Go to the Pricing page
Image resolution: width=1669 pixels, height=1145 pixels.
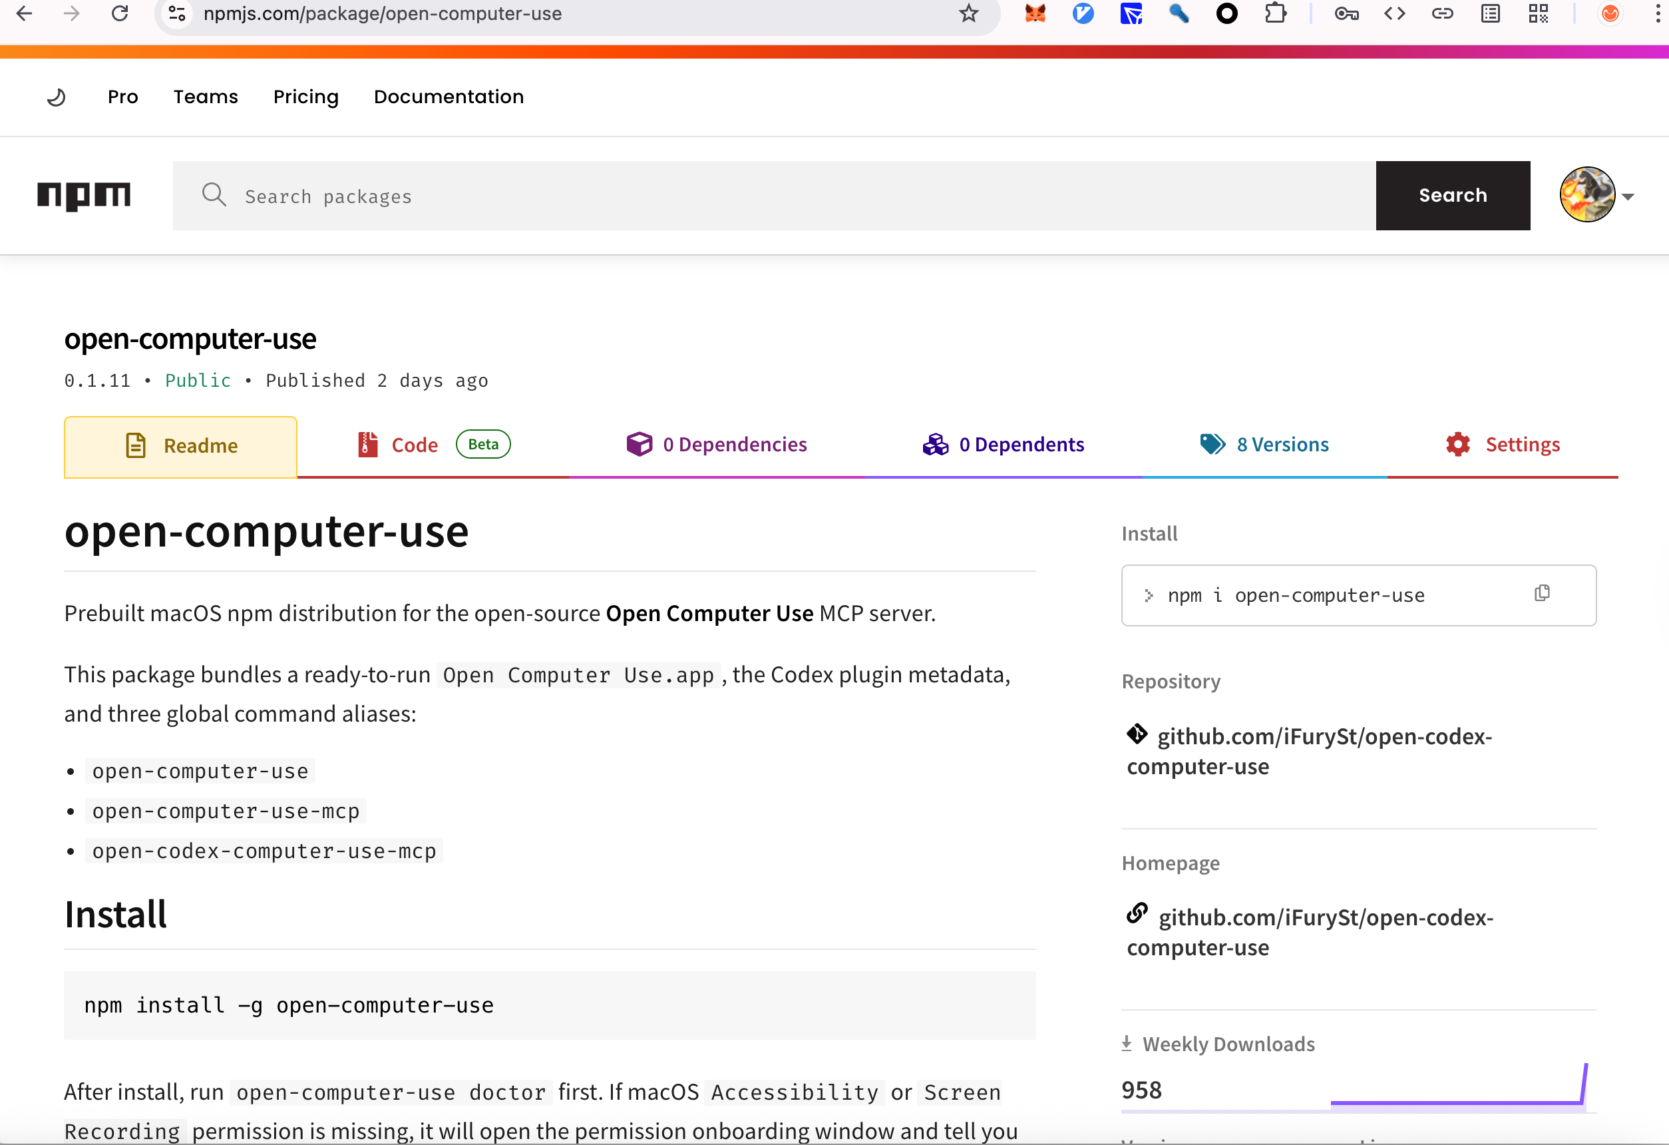(306, 97)
